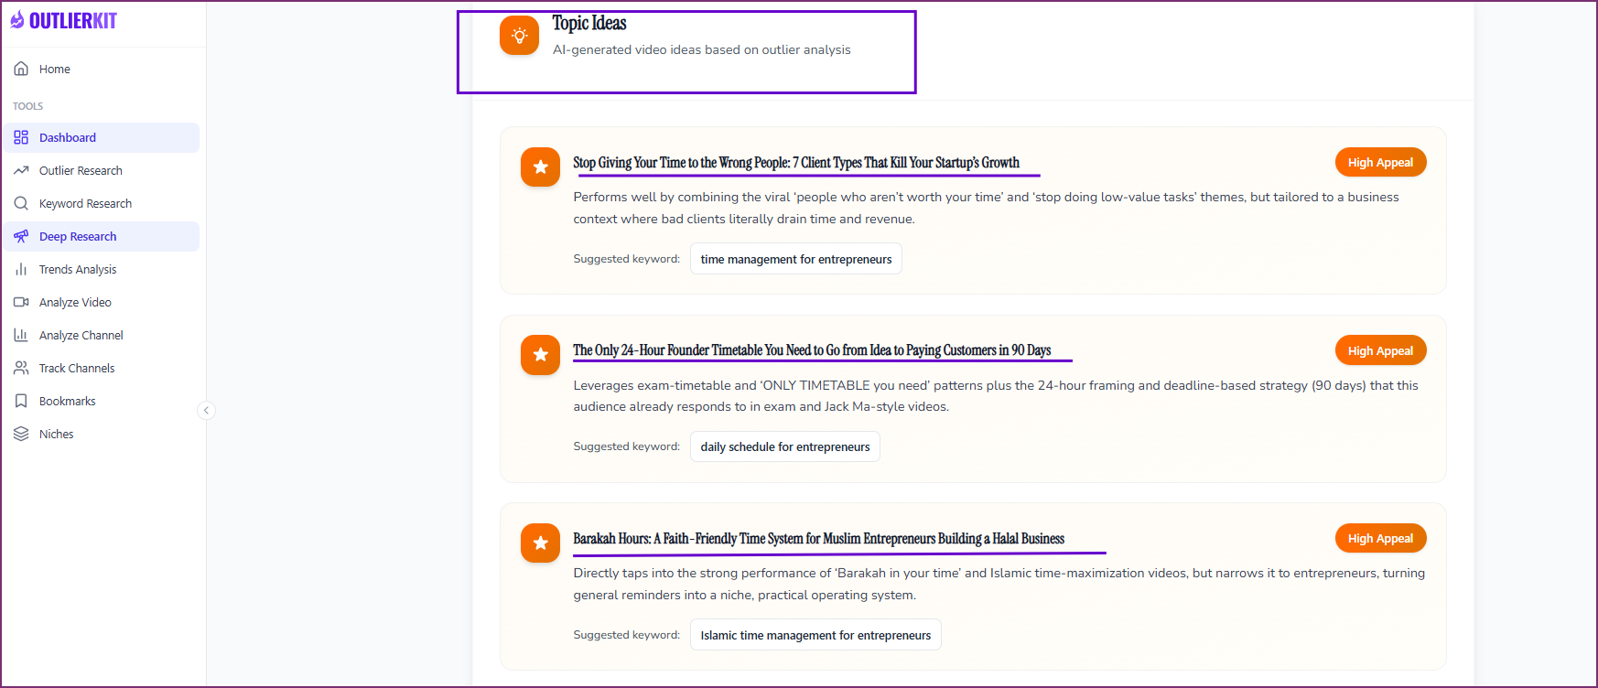Image resolution: width=1598 pixels, height=688 pixels.
Task: Click High Appeal badge on Barakah Hours
Action: (x=1379, y=539)
